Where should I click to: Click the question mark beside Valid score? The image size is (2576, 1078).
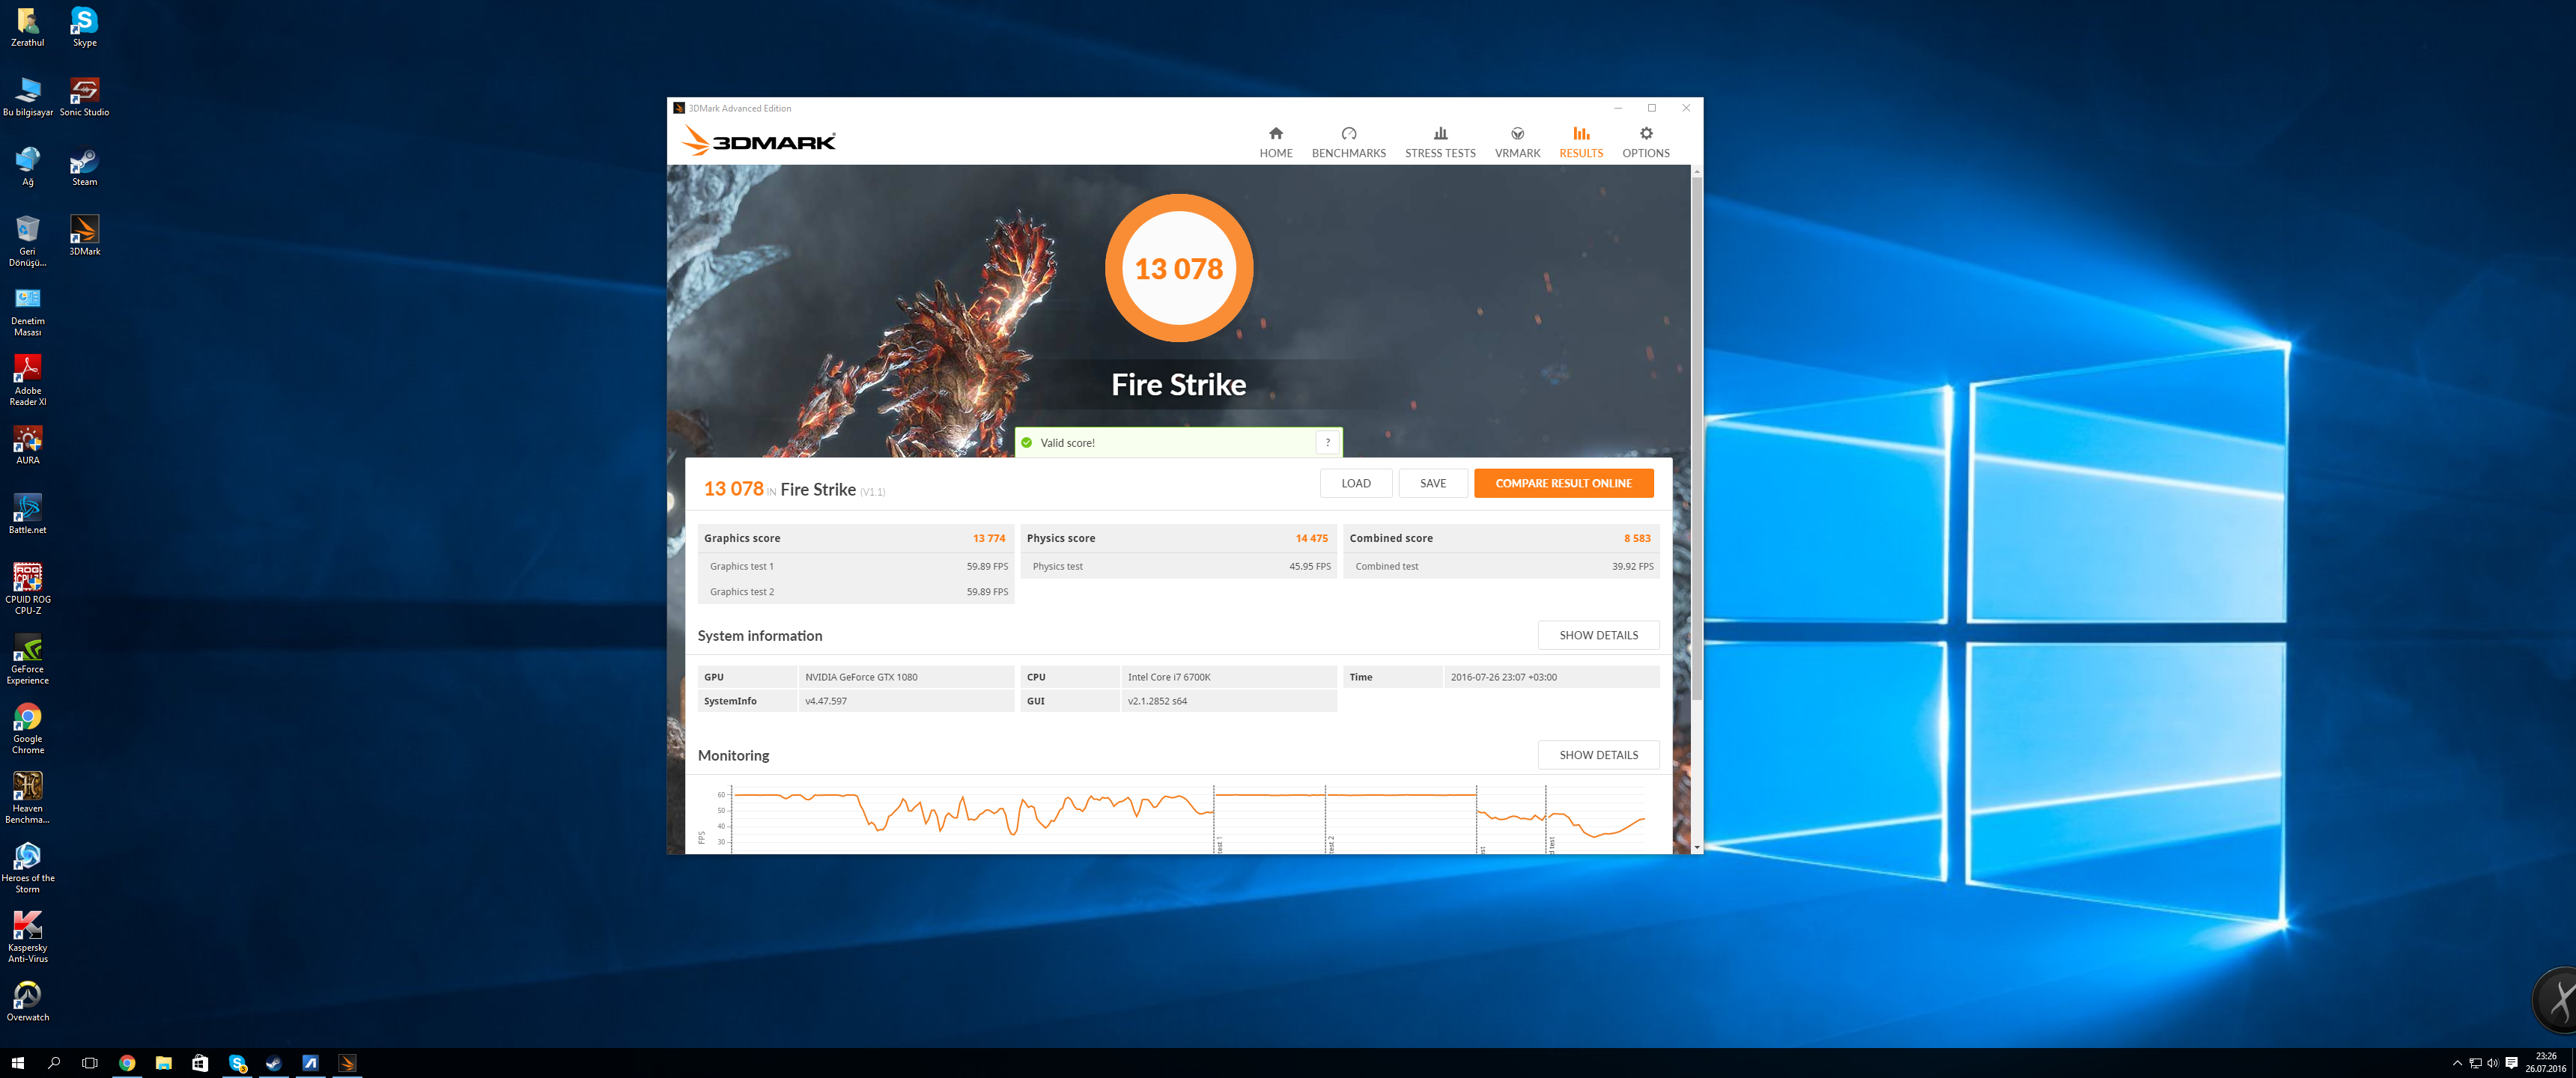click(1327, 442)
